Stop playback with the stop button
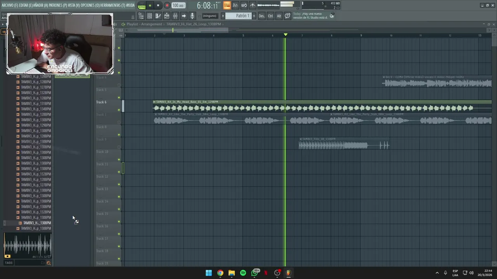Viewport: 497px width, 279px height. 158,5
